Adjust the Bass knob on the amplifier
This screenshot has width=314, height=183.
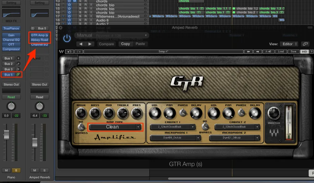tap(95, 113)
